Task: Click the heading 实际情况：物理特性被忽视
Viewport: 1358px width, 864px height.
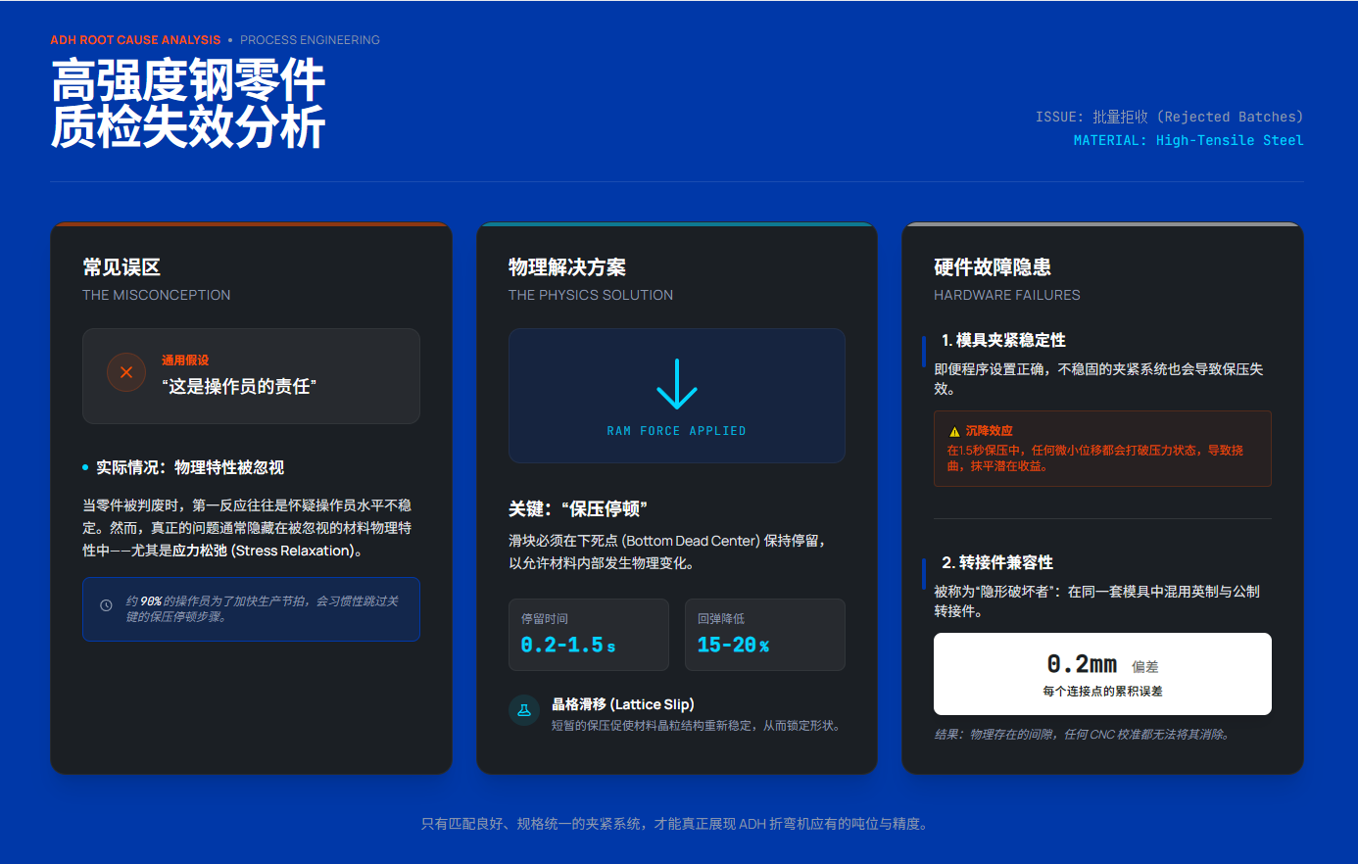Action: tap(190, 467)
